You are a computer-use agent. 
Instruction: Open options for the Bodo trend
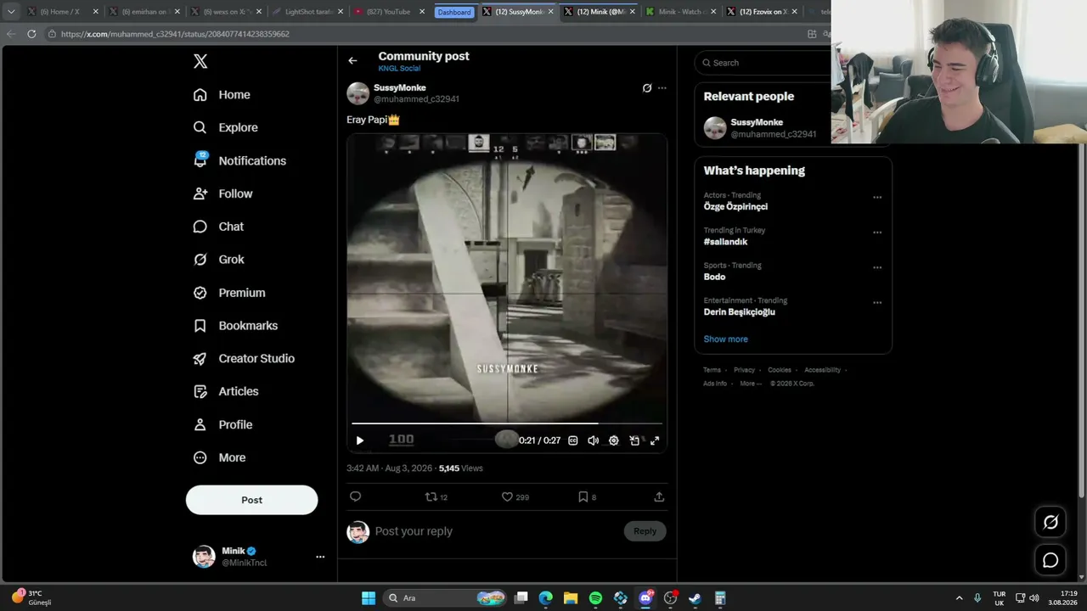point(877,267)
